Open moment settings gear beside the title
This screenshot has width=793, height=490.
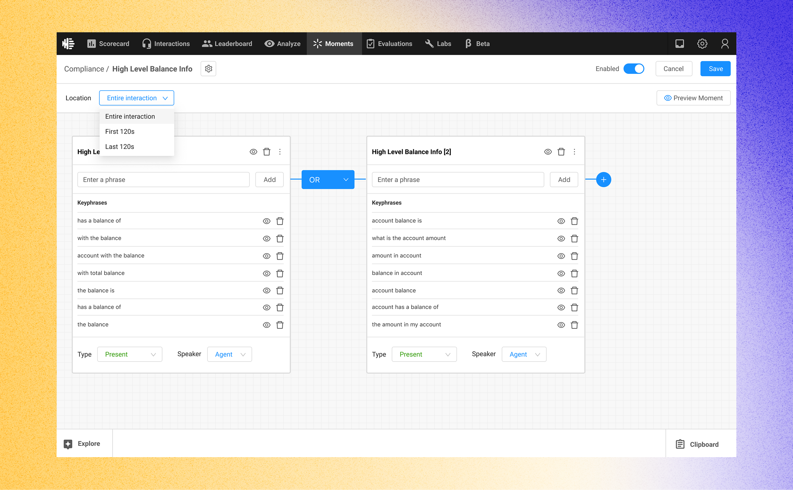pyautogui.click(x=208, y=69)
